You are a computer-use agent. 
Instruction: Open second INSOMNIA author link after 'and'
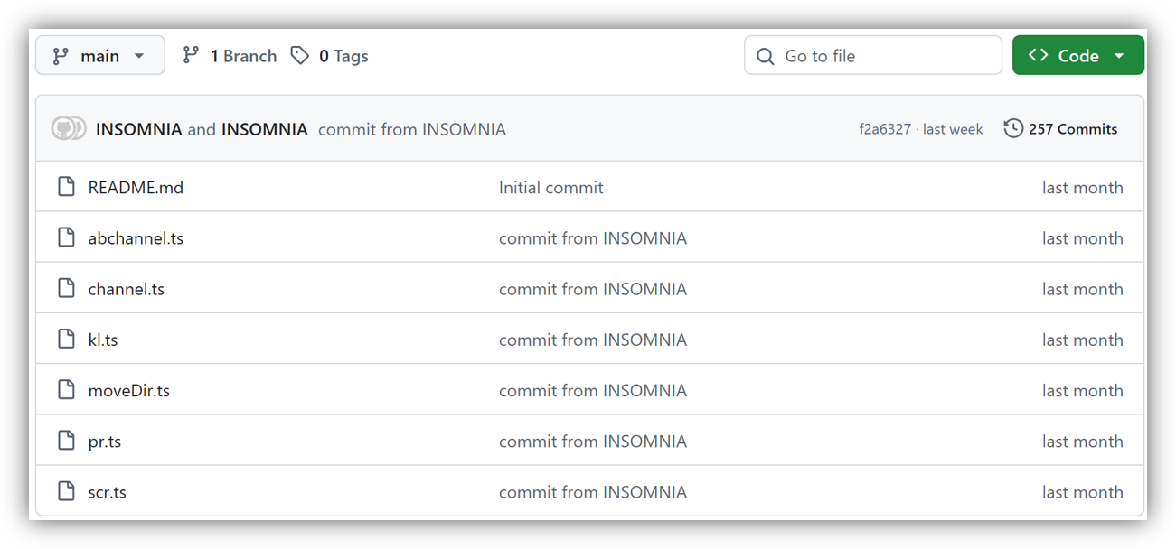[265, 129]
